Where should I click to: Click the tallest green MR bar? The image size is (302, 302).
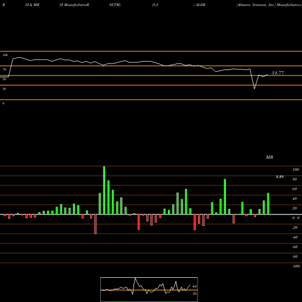click(x=104, y=190)
